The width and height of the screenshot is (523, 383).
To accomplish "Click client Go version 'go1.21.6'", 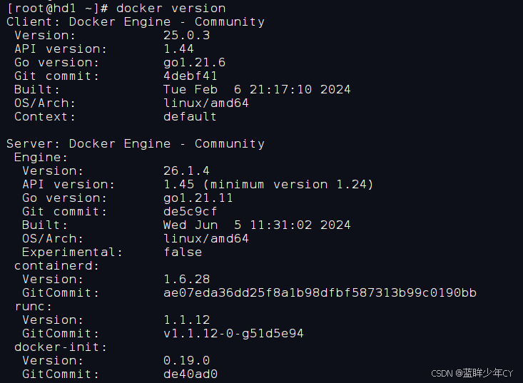I will (x=194, y=63).
